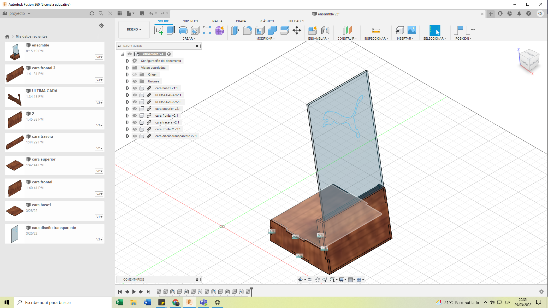This screenshot has height=308, width=548.
Task: Click the Insert Canvas image icon
Action: click(x=412, y=30)
